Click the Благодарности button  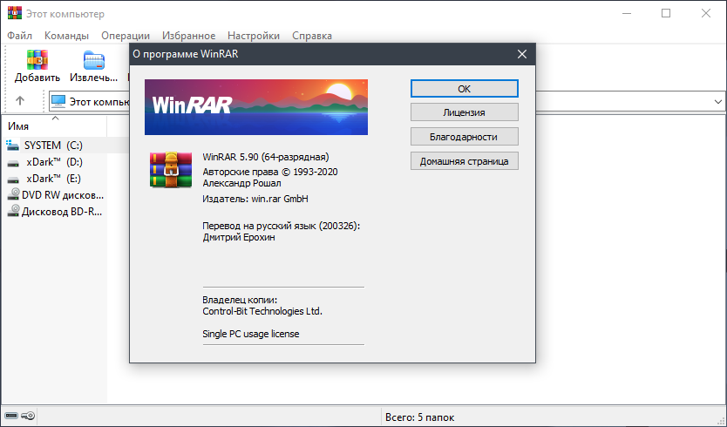point(464,137)
